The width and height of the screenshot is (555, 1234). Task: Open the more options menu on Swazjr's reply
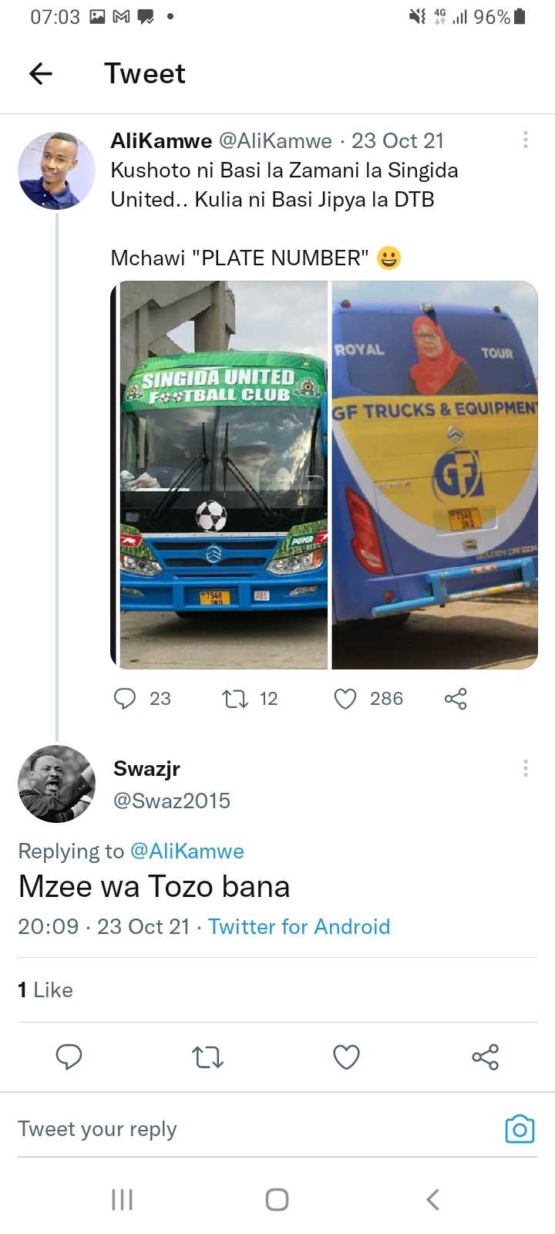pyautogui.click(x=526, y=768)
